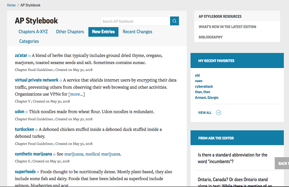The image size is (289, 187).
Task: Focus the Search AP Stylebook field
Action: coord(135,21)
